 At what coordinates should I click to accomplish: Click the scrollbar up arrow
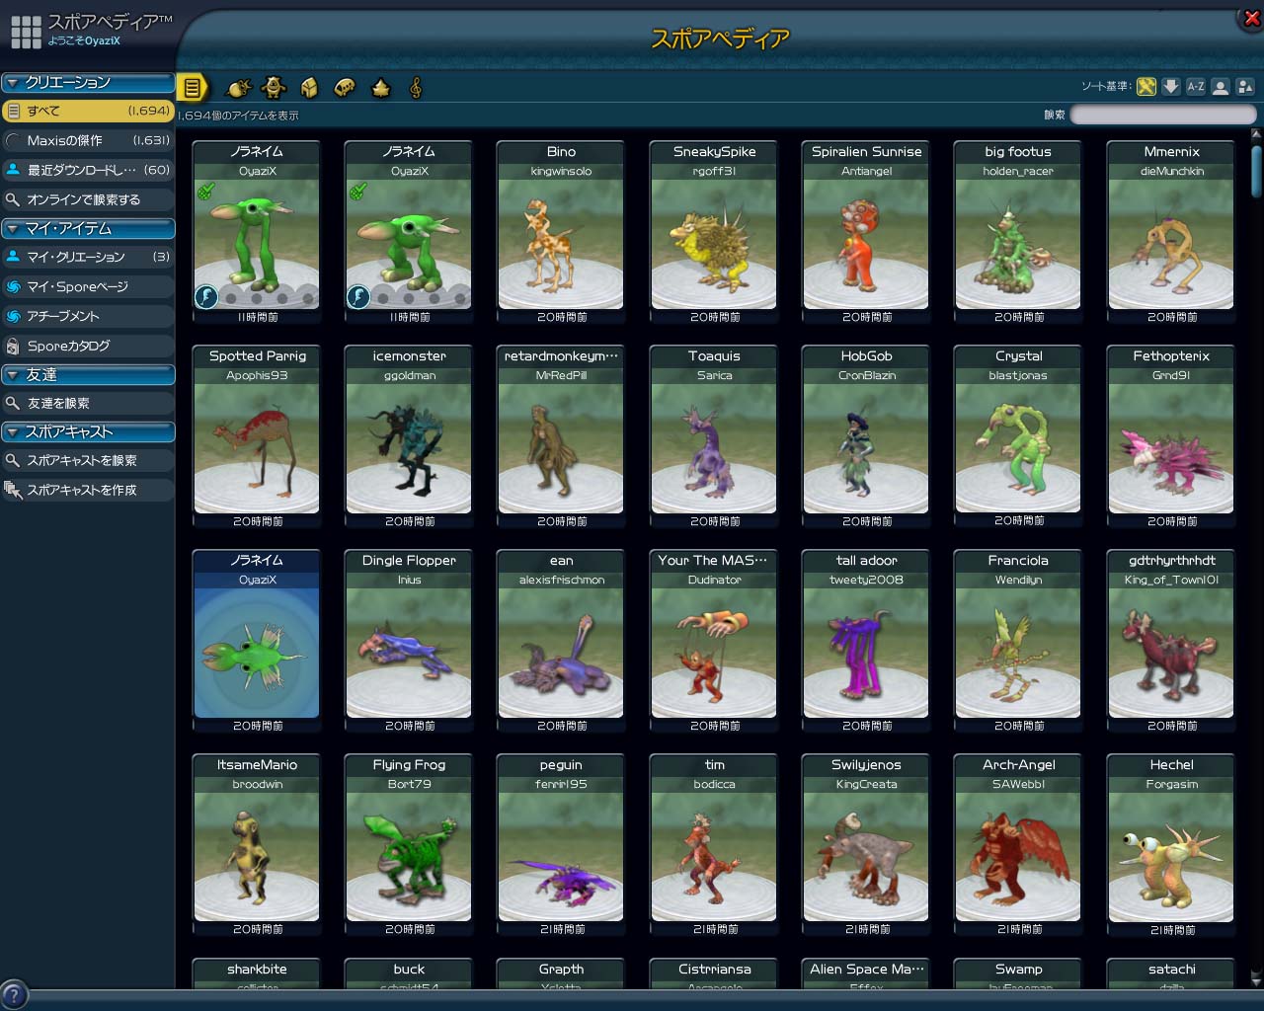click(x=1256, y=134)
